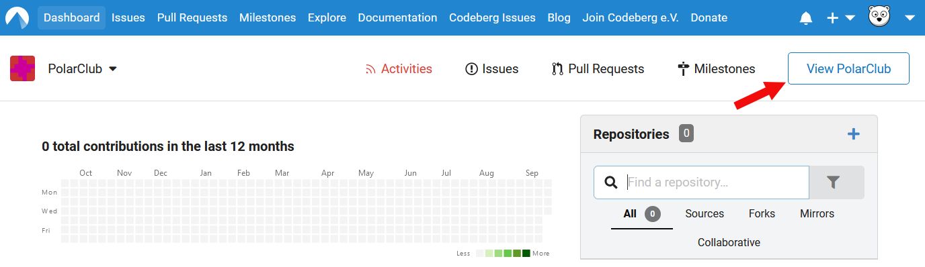
Task: Open Issues in the top navigation bar
Action: click(128, 17)
